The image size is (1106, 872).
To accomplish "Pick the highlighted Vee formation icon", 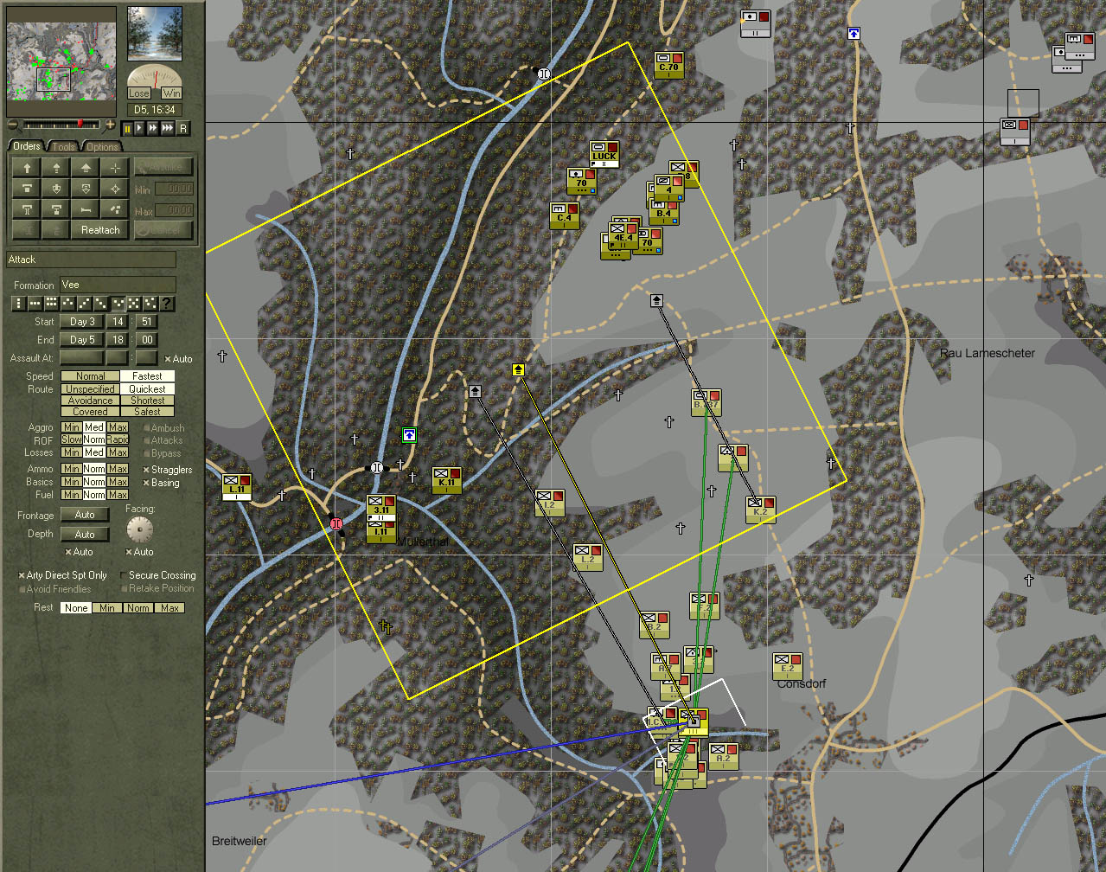I will point(118,304).
